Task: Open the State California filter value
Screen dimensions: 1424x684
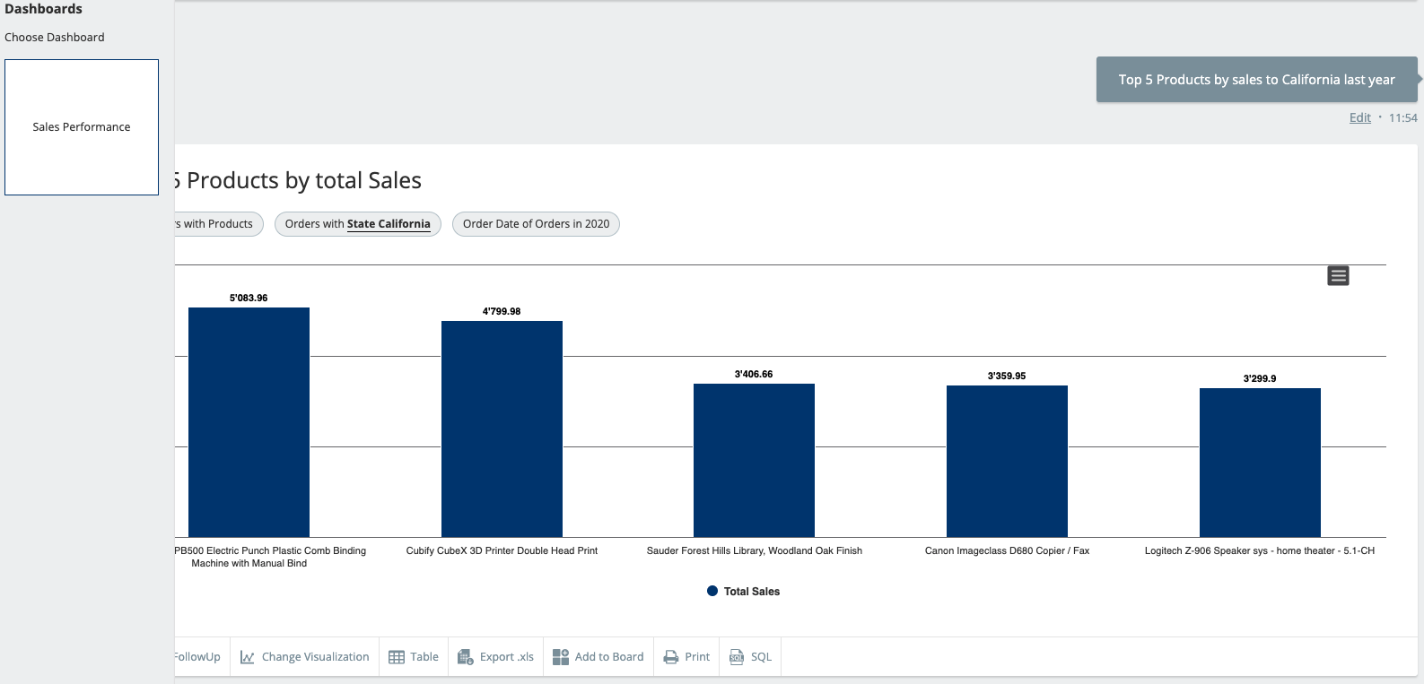Action: pos(389,224)
